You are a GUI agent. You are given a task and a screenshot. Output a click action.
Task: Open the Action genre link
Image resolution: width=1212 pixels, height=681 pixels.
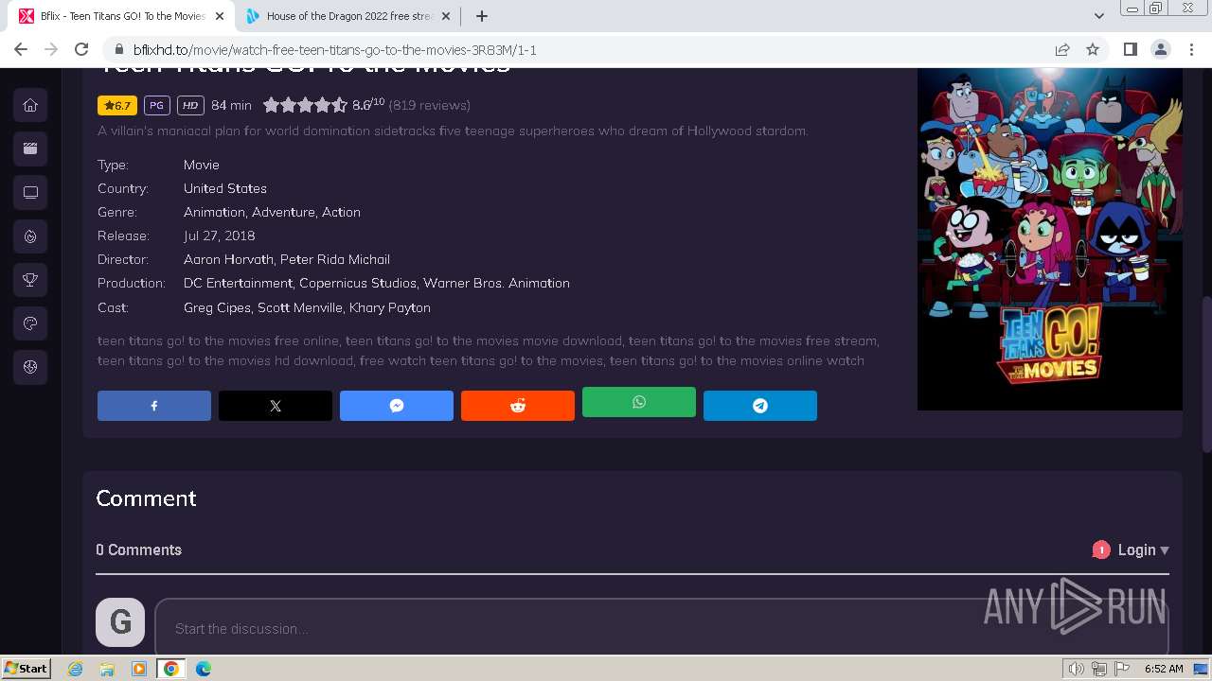pos(341,212)
